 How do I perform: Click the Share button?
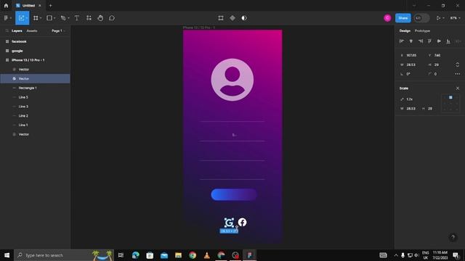pos(403,18)
